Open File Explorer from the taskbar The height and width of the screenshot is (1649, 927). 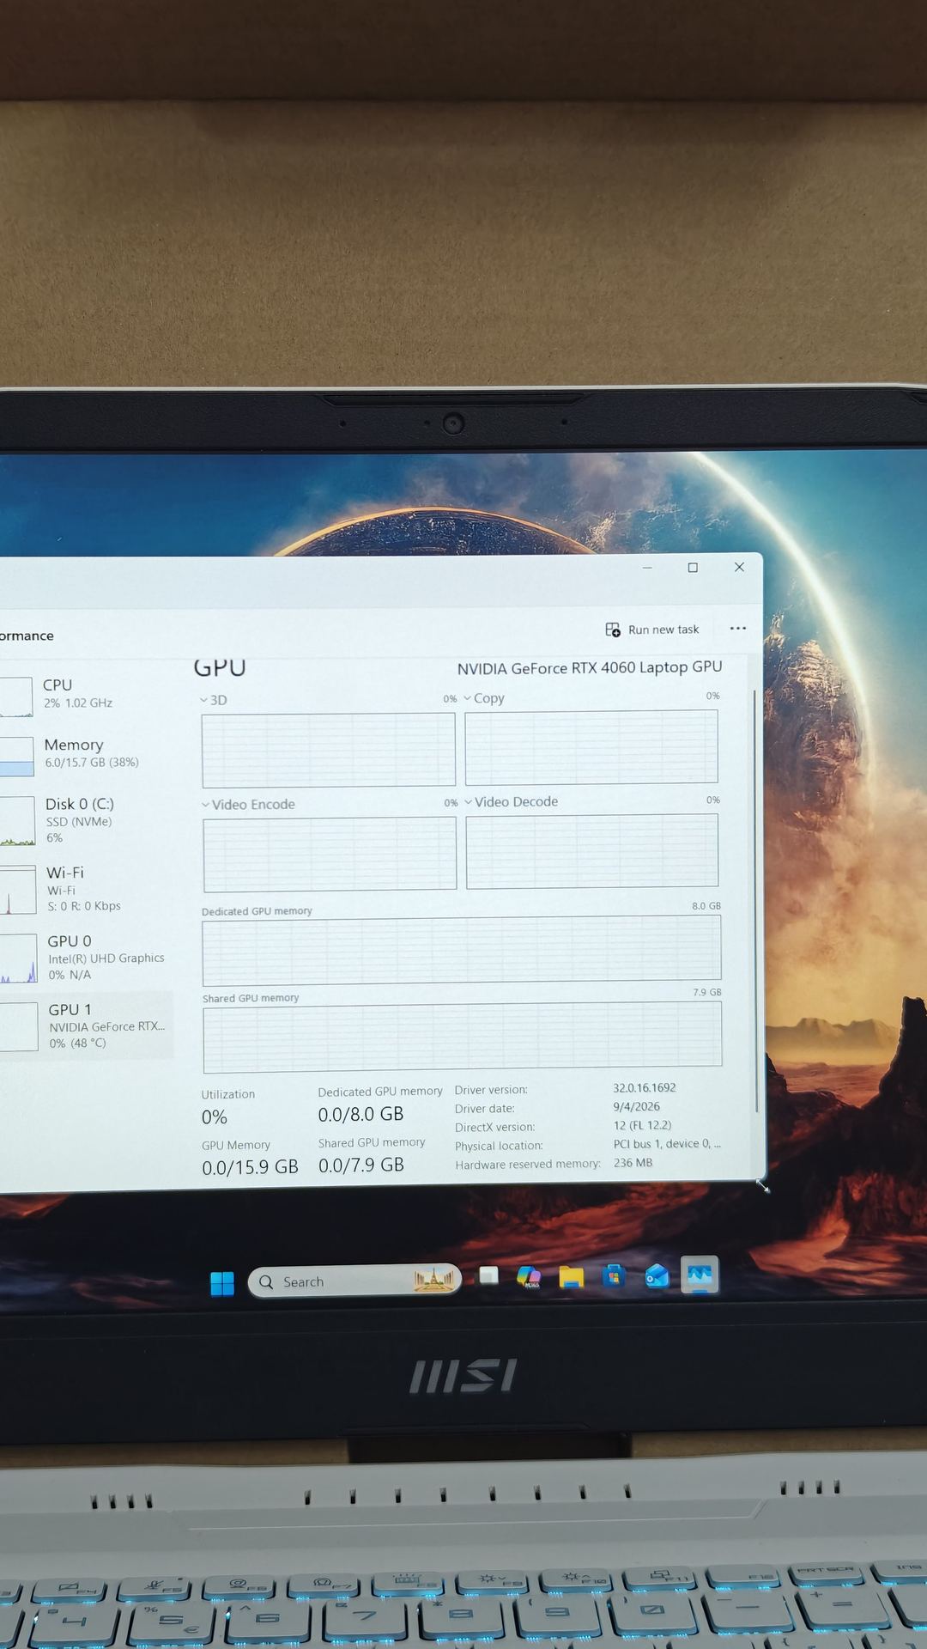click(x=572, y=1277)
